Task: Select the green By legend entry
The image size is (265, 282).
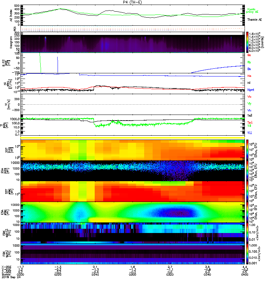Action: (249, 62)
